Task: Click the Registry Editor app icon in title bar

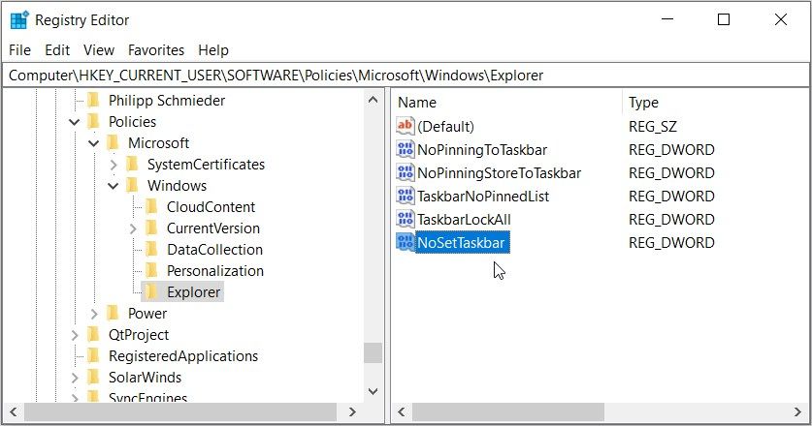Action: click(x=19, y=20)
